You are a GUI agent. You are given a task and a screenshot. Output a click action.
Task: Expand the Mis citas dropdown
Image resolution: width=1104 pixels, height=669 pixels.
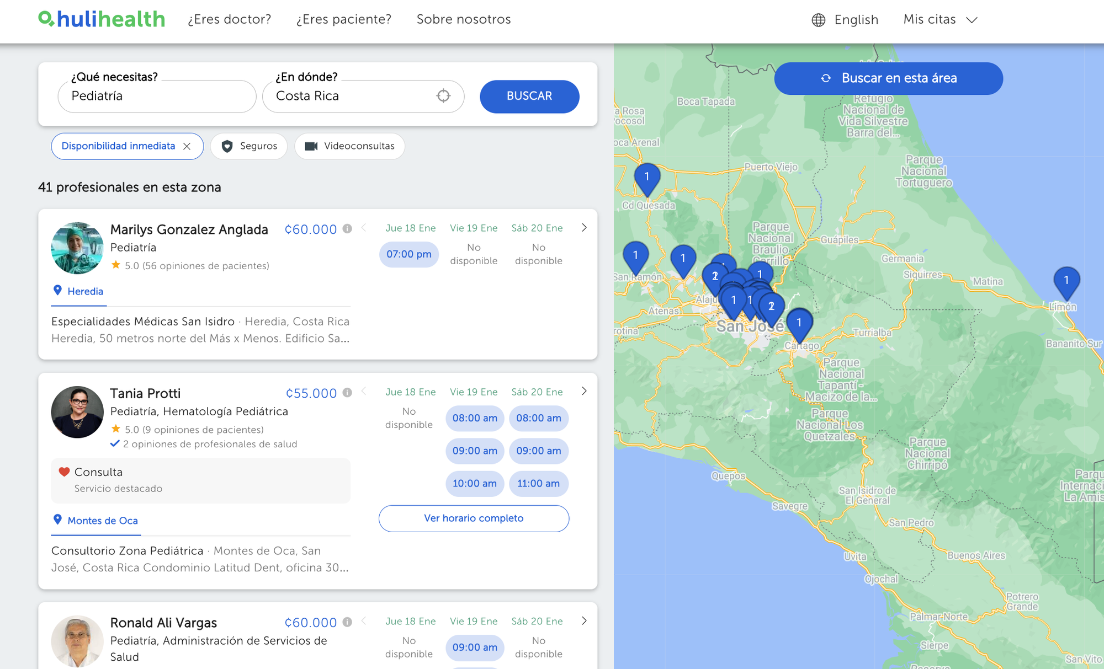click(x=940, y=20)
